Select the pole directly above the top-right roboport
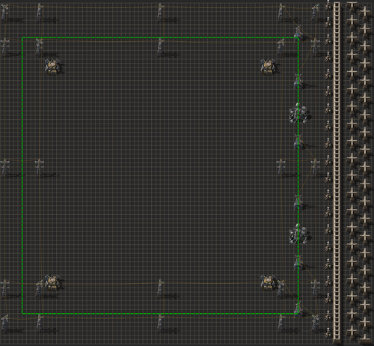The width and height of the screenshot is (374, 346). click(280, 46)
